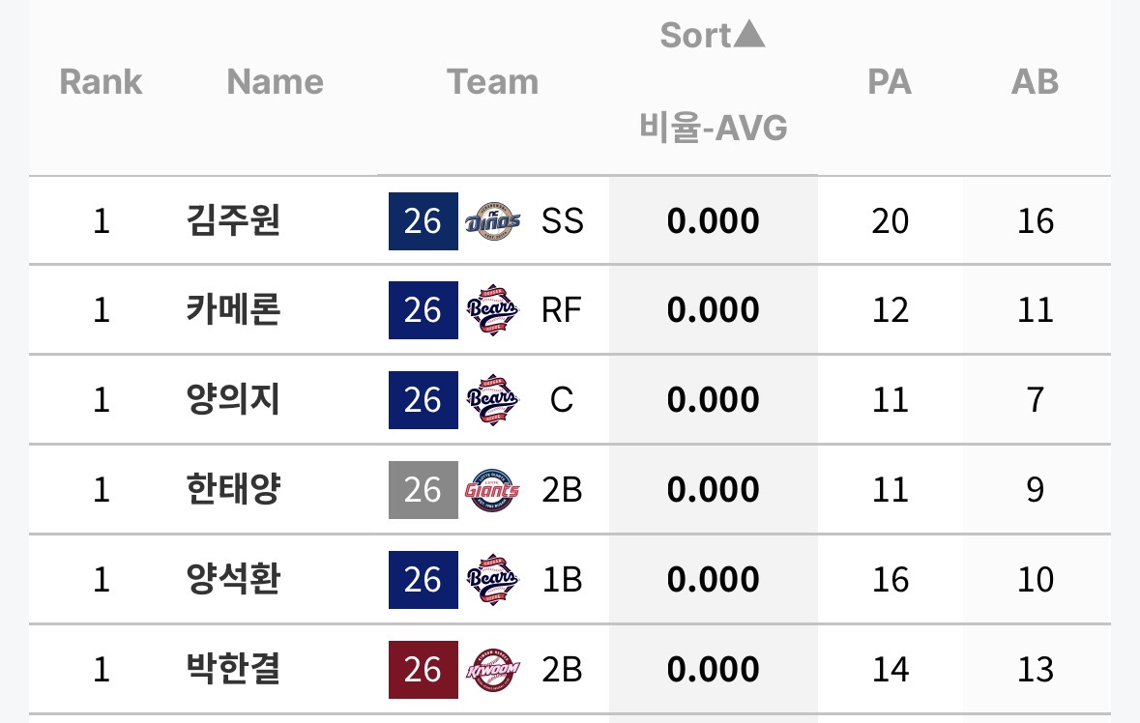Click the gray 26 badge for 한태양

click(423, 490)
